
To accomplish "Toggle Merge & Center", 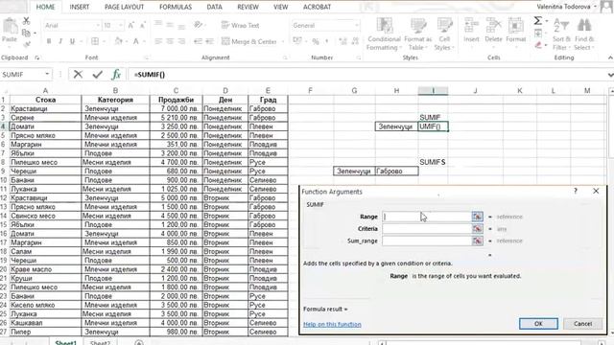I will [x=249, y=41].
